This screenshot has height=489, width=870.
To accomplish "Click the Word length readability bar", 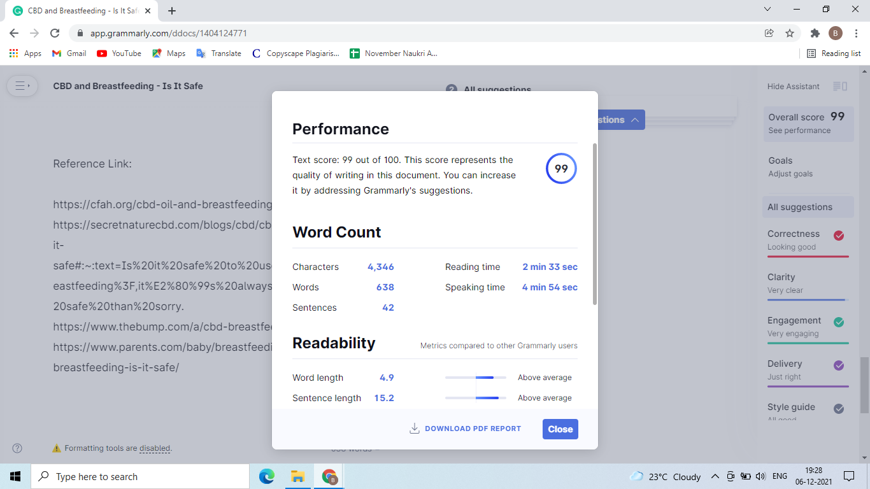I will (476, 378).
